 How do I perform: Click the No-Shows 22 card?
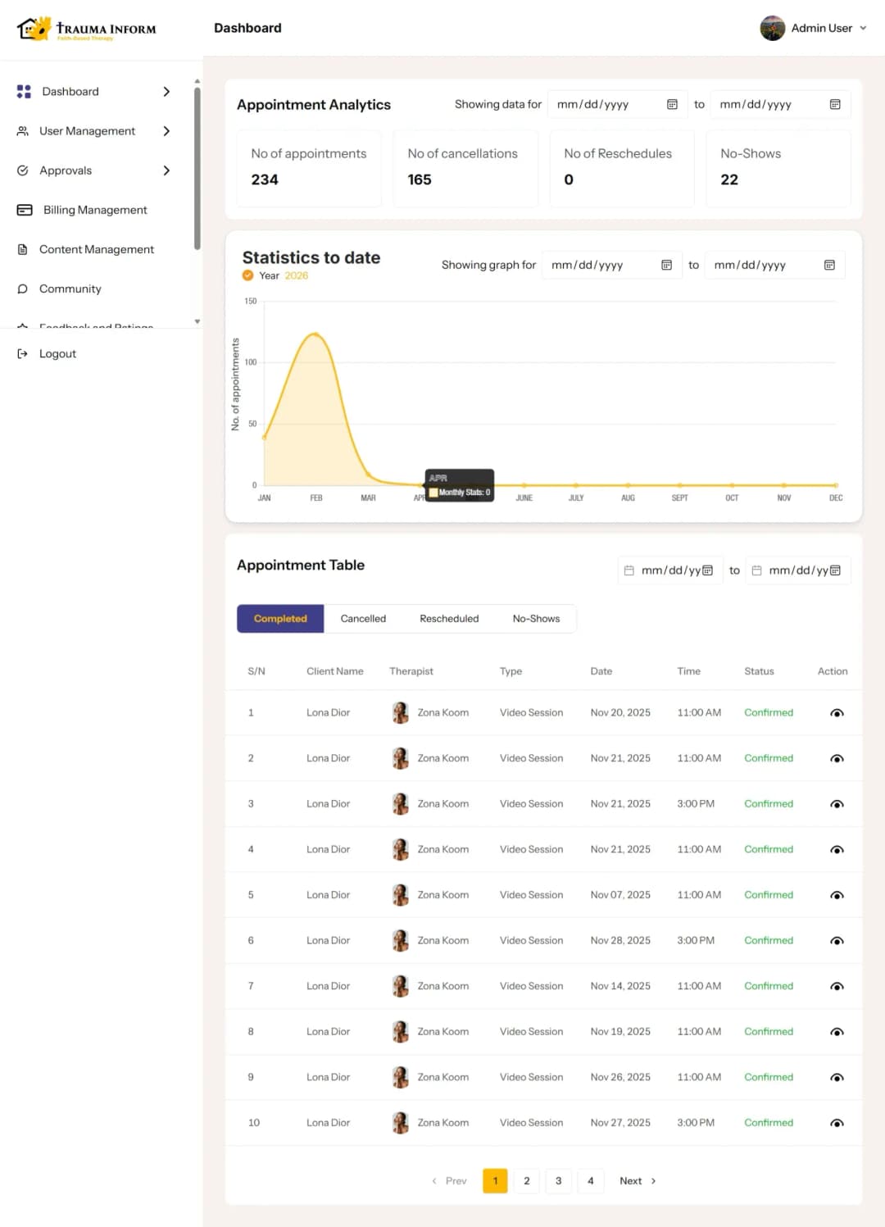click(x=778, y=168)
